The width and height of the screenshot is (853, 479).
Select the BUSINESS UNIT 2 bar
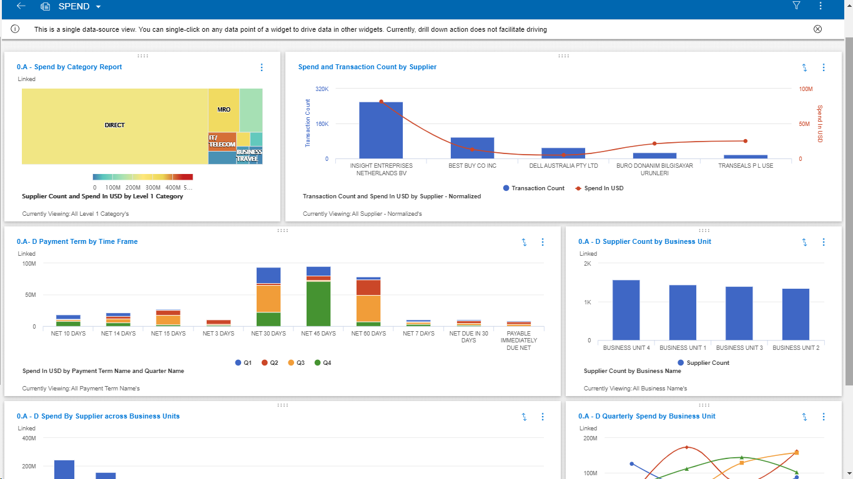(796, 314)
